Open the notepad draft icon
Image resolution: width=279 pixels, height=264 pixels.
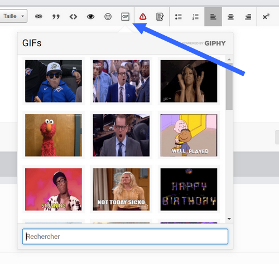click(x=160, y=17)
